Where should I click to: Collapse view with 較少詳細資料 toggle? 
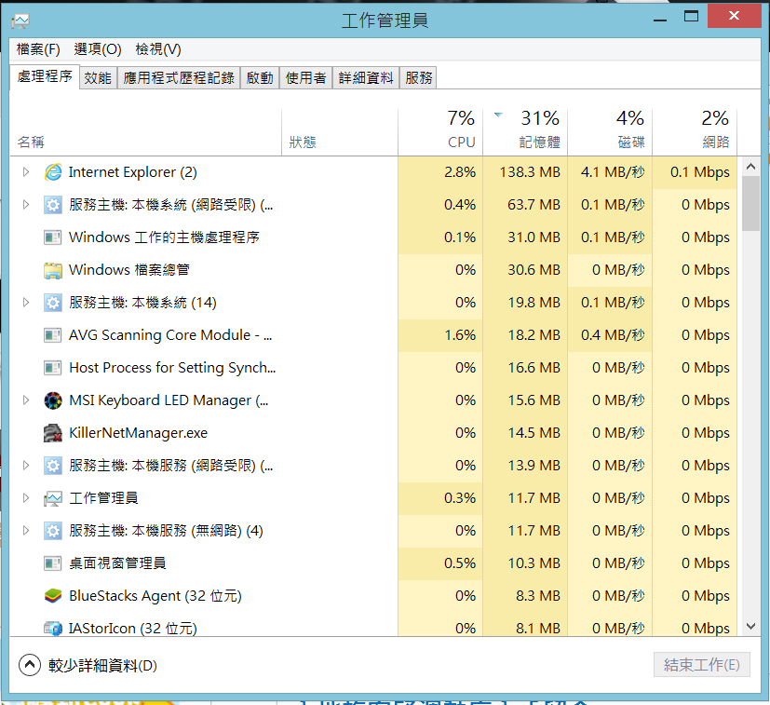tap(31, 665)
